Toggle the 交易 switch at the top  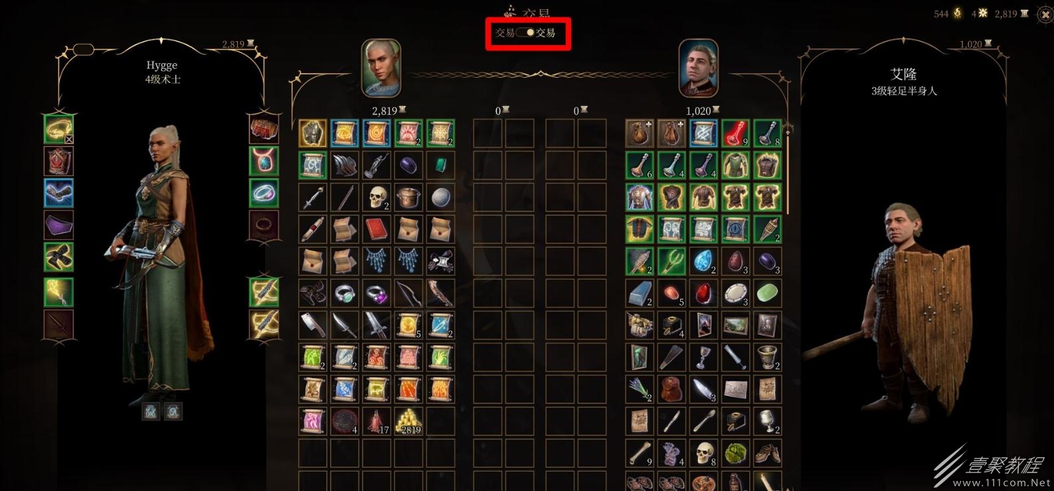[x=525, y=33]
